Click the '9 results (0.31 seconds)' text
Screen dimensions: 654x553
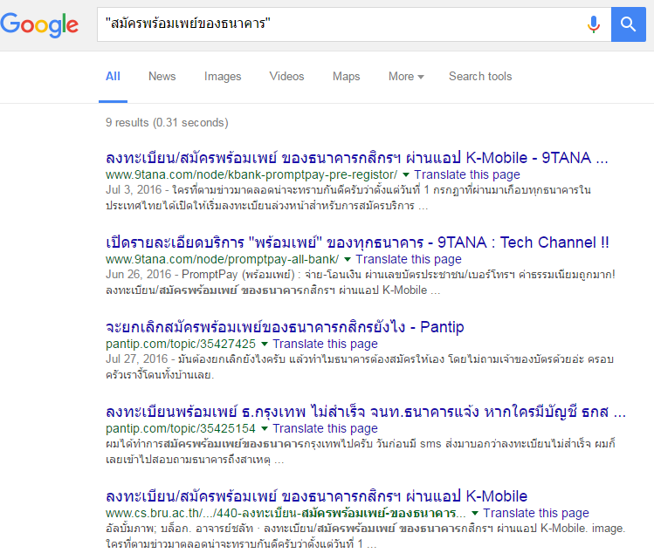(x=167, y=122)
